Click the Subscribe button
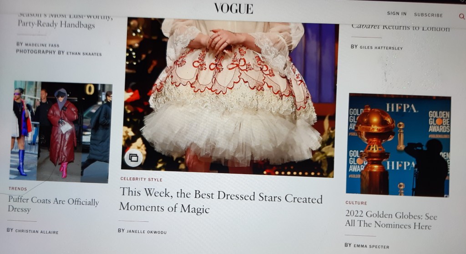The image size is (466, 254). 428,15
